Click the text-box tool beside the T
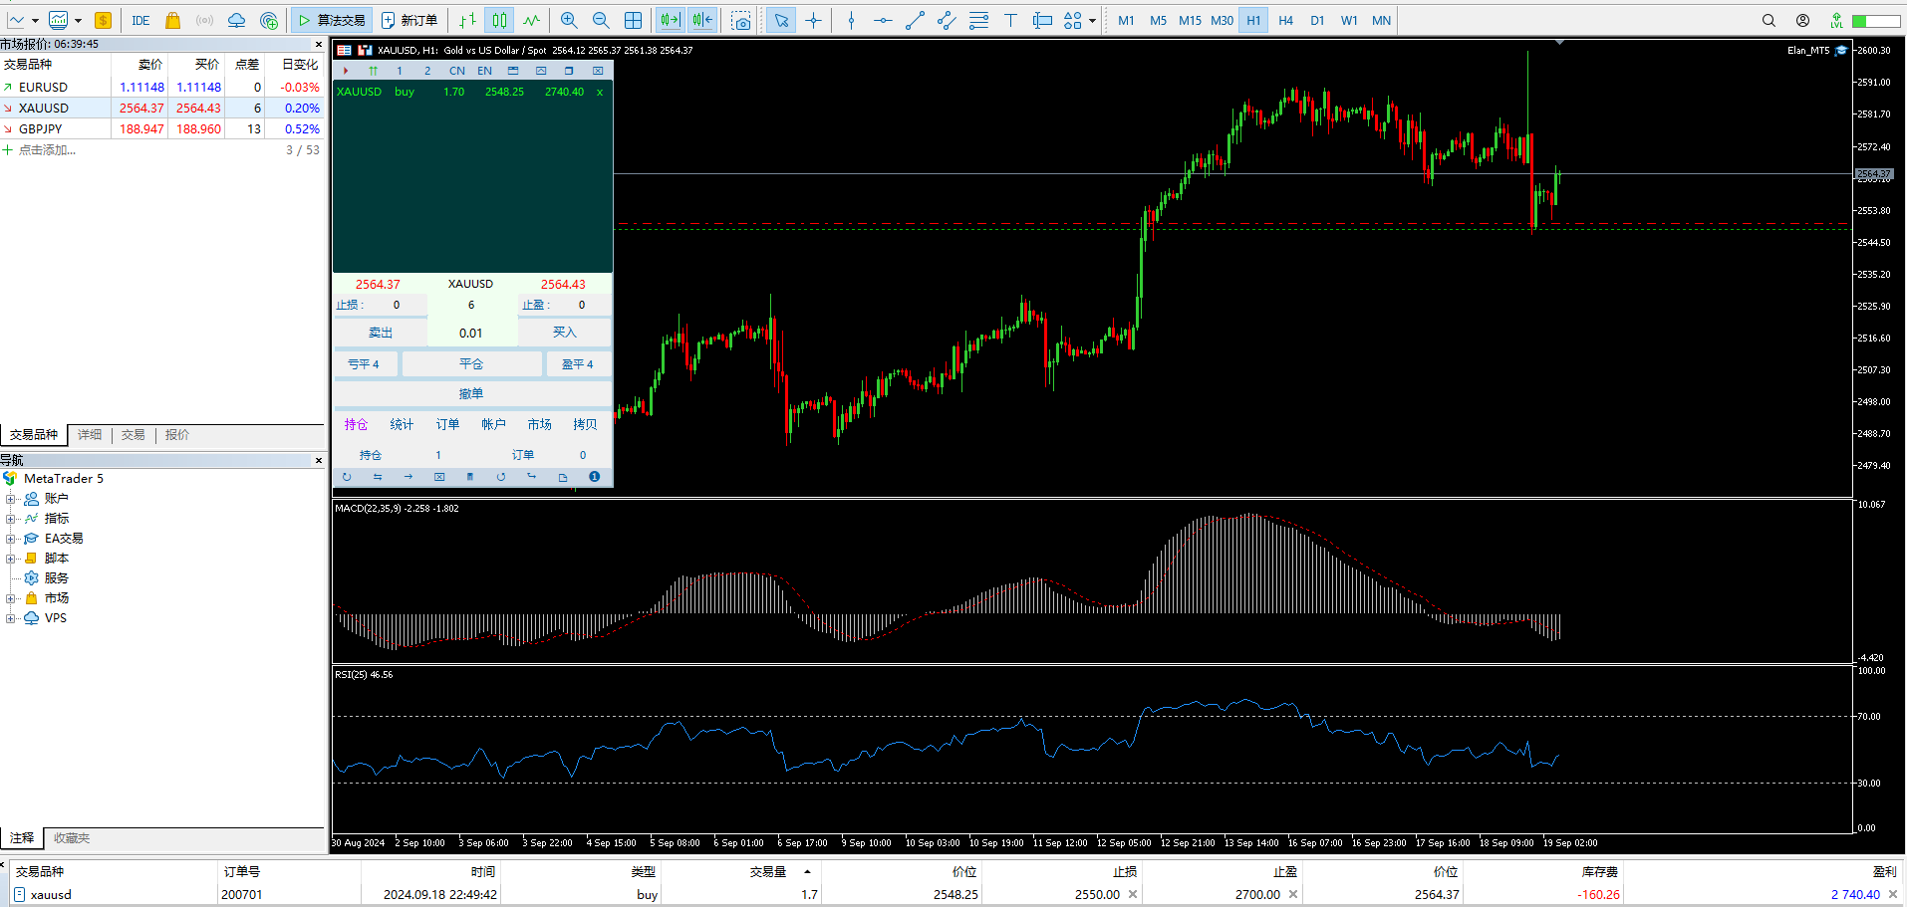The width and height of the screenshot is (1907, 907). (x=1042, y=20)
